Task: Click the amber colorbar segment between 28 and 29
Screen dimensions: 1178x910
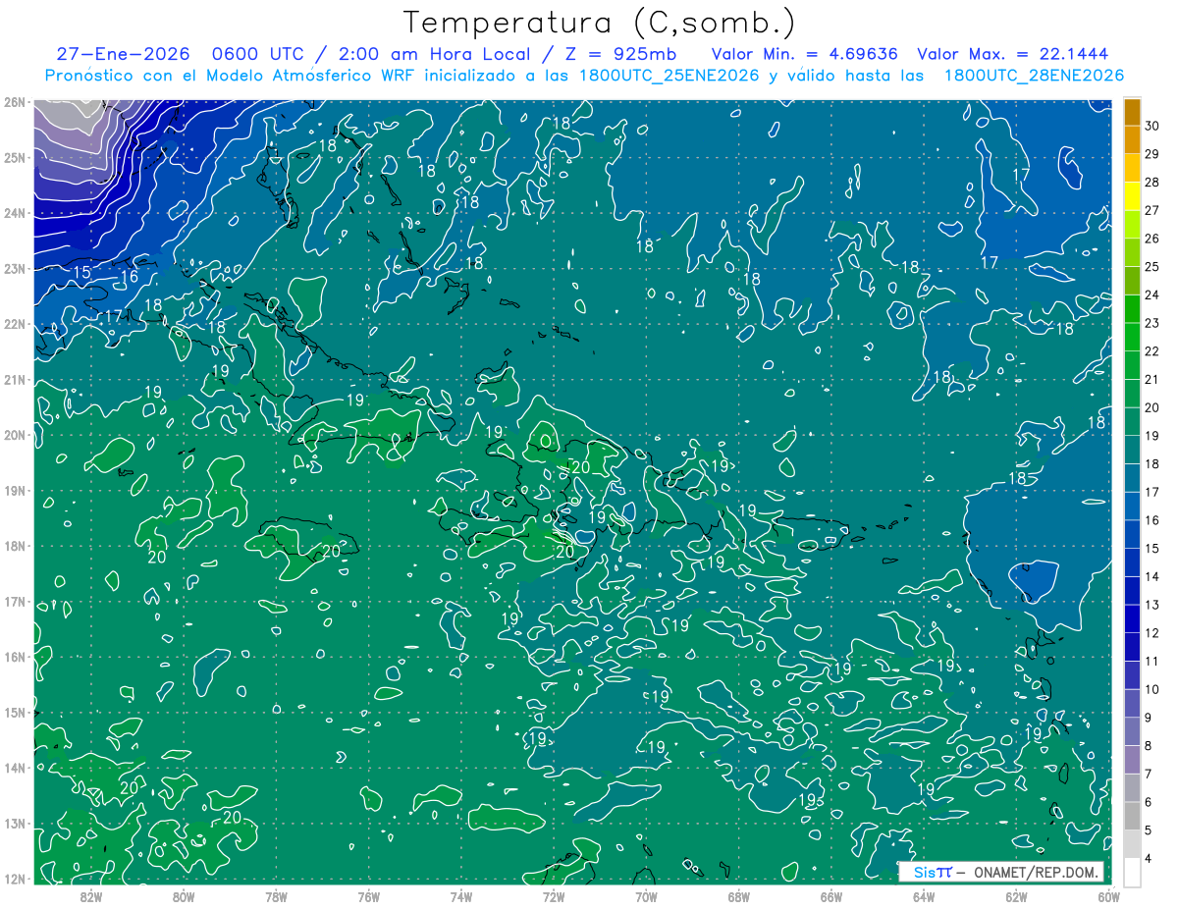Action: (1132, 168)
